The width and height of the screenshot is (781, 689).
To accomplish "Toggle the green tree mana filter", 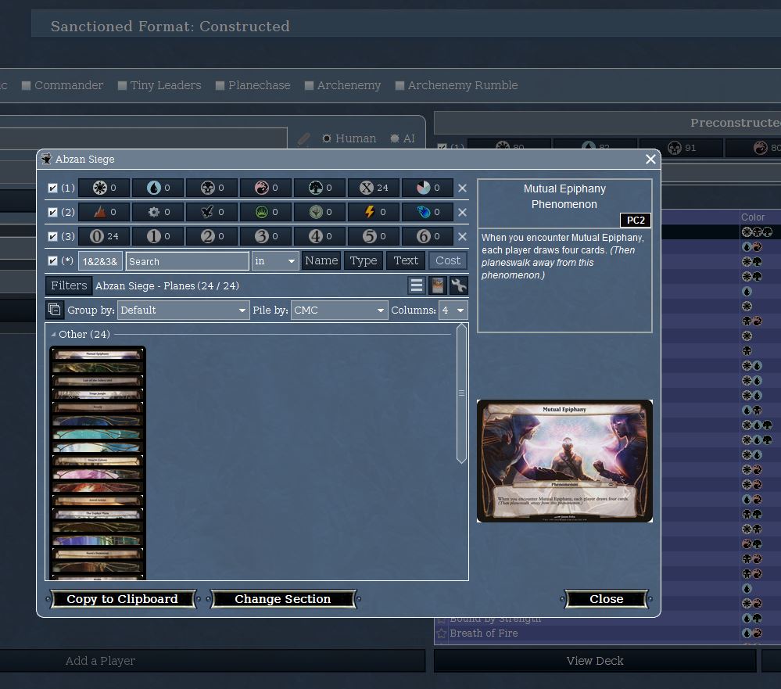I will [320, 188].
